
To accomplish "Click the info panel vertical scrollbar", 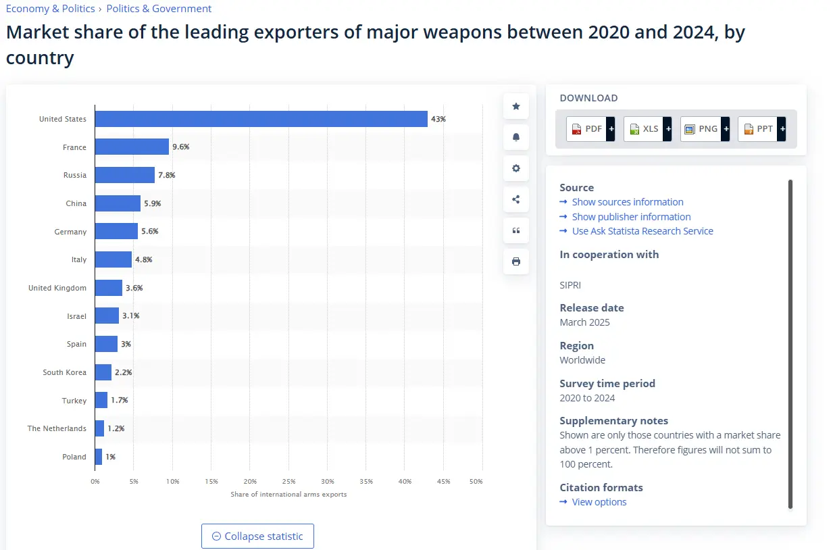I will click(x=790, y=343).
